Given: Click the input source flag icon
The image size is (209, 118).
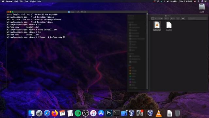Looking at the screenshot, I should 195,1.
